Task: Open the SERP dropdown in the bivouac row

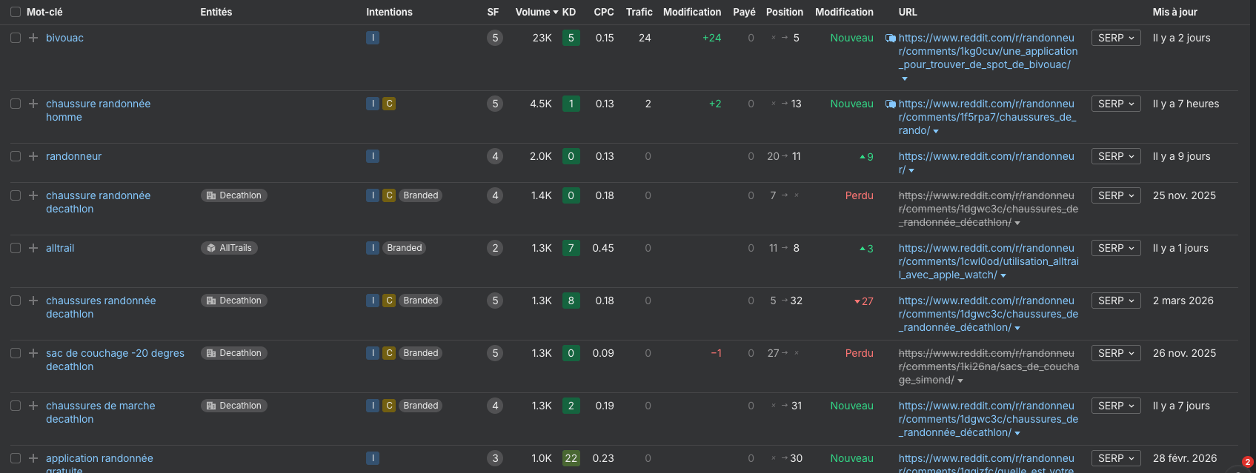Action: point(1116,38)
